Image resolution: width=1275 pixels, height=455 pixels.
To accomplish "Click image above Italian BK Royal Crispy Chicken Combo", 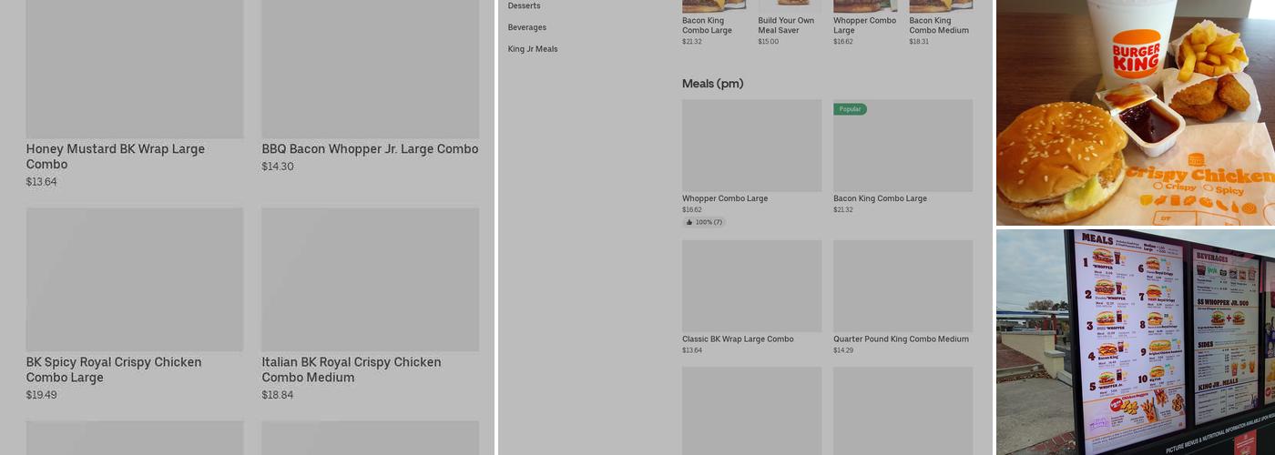I will 370,279.
